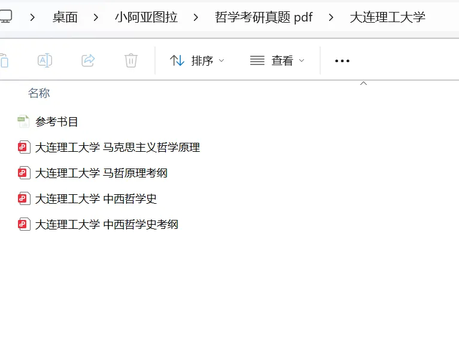Image resolution: width=459 pixels, height=349 pixels.
Task: Click the paste clipboard icon in toolbar
Action: [4, 60]
